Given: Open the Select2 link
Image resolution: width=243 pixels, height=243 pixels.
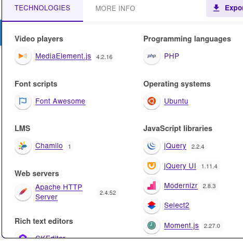Looking at the screenshot, I should [177, 205].
